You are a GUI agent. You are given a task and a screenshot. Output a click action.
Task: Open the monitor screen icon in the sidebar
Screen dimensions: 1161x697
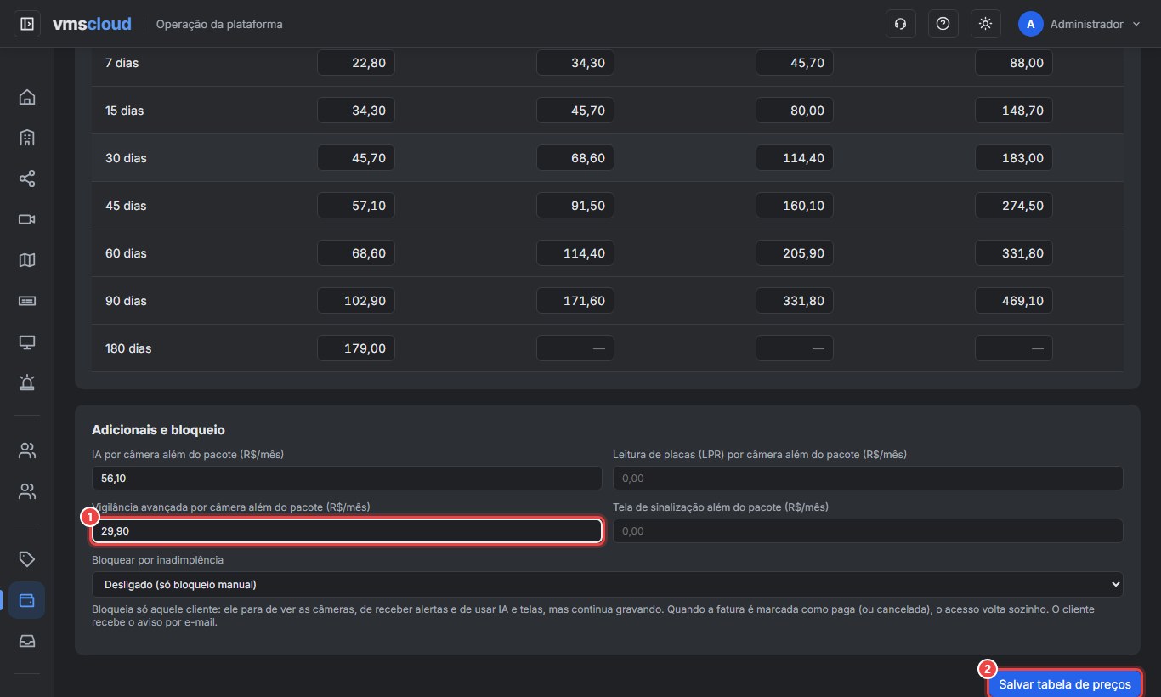coord(27,343)
